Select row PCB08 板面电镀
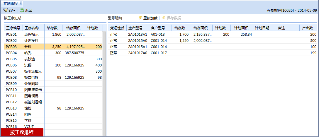Image resolution: width=319 pixels, height=137 pixels. tap(53, 78)
